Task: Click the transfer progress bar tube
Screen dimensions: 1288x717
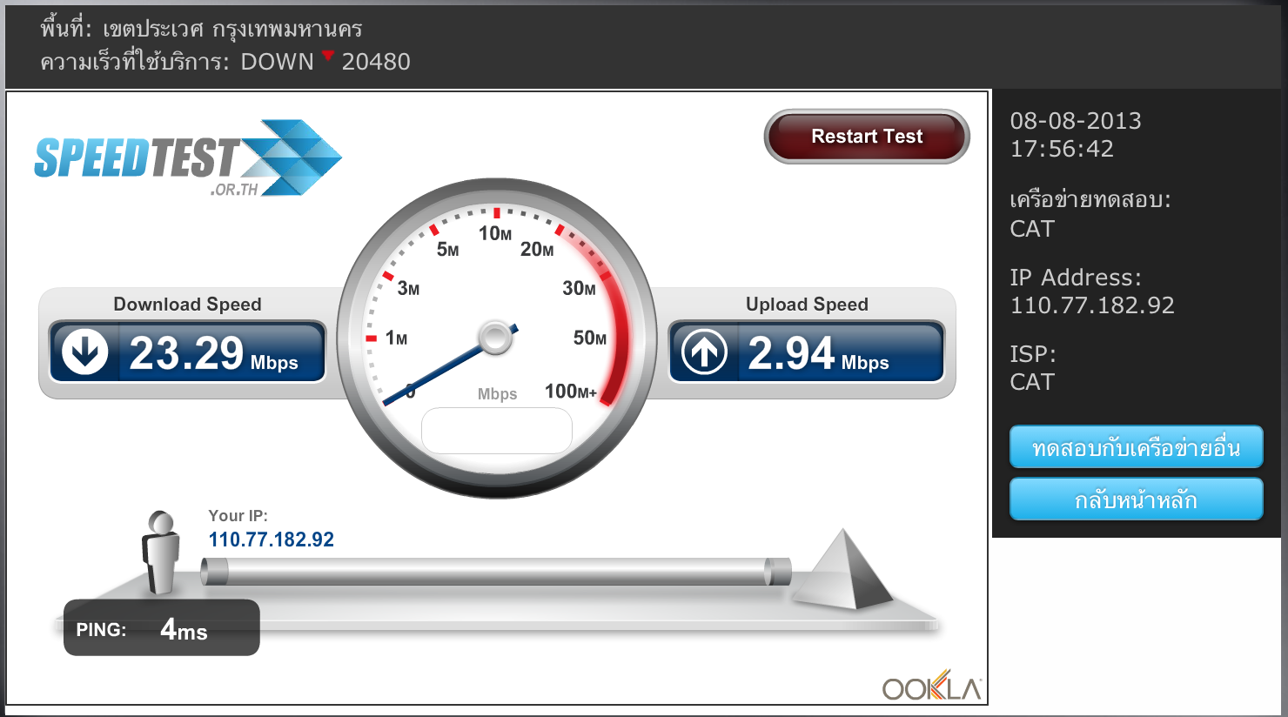Action: [496, 572]
